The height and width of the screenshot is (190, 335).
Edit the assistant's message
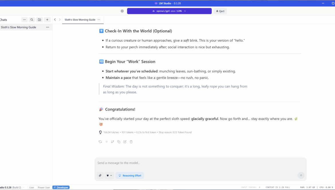coord(125,142)
